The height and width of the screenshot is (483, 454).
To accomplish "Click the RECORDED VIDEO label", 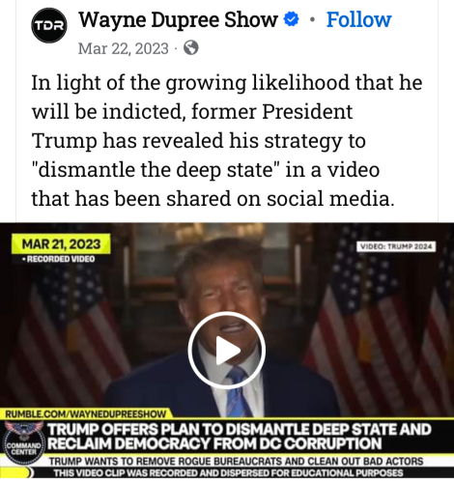I will click(58, 259).
